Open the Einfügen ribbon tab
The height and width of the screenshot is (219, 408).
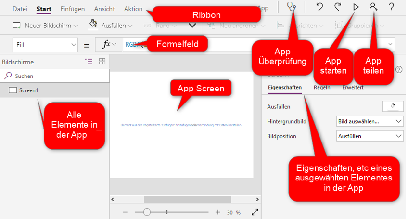tap(73, 9)
